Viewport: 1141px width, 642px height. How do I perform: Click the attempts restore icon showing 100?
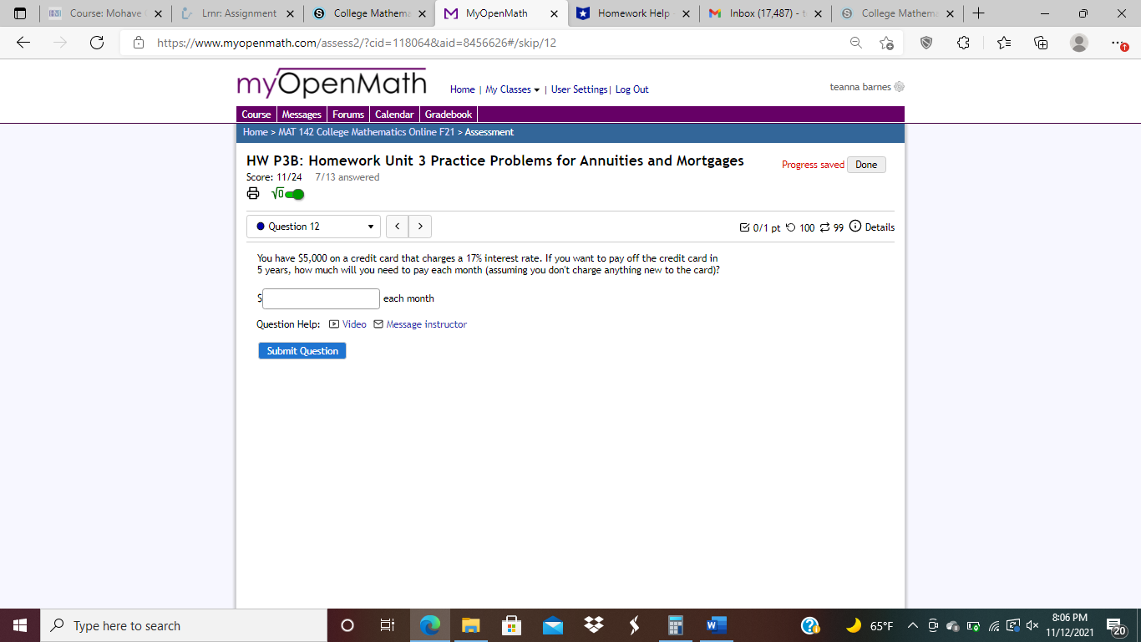pos(791,227)
